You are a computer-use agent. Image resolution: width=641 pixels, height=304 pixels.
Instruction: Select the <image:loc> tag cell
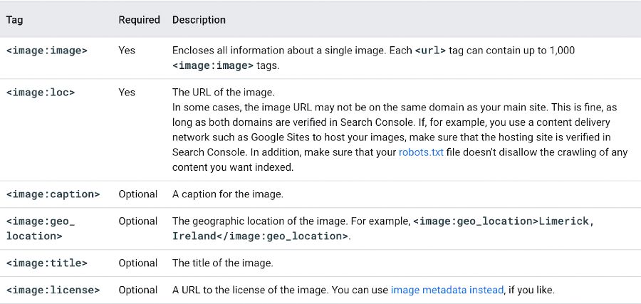pyautogui.click(x=41, y=93)
